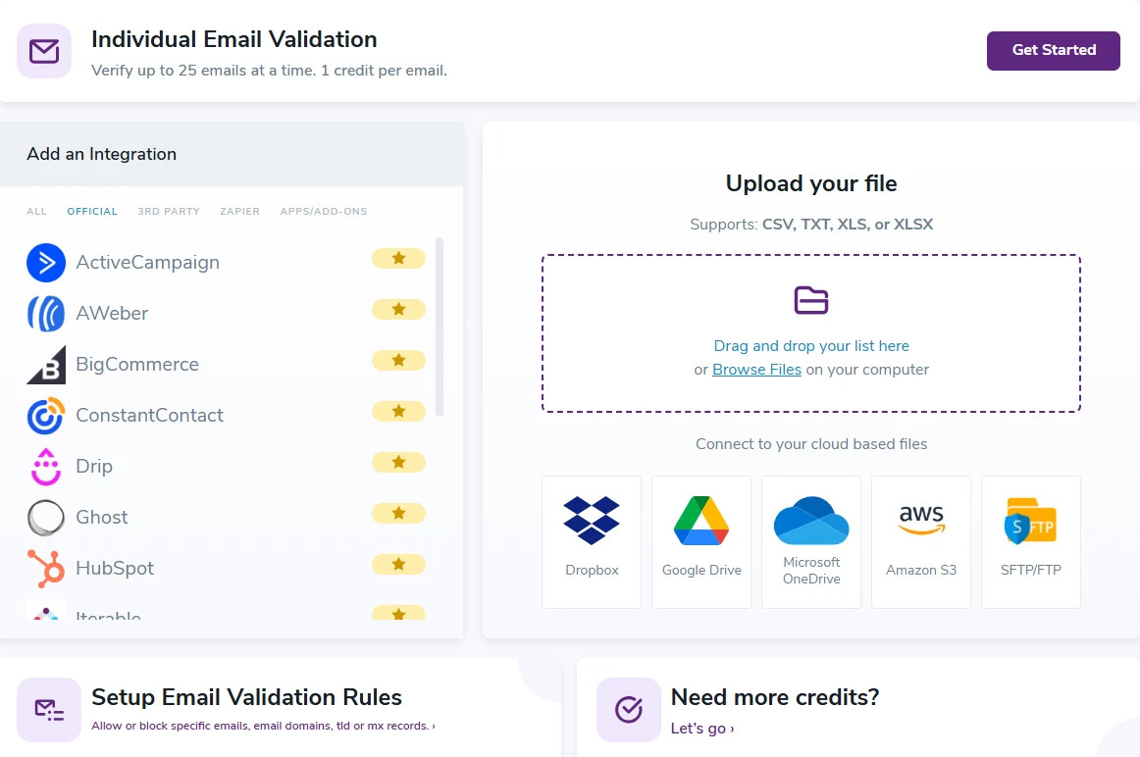
Task: Follow the Let's go credits link
Action: pyautogui.click(x=702, y=729)
